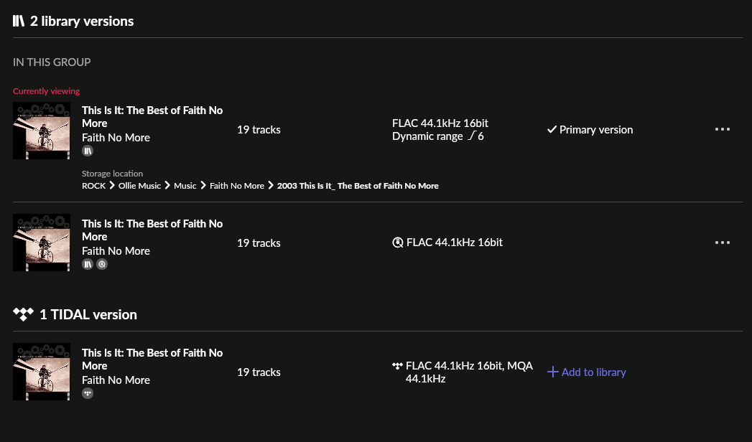This screenshot has height=442, width=752.
Task: Open the Ollie Music folder breadcrumb
Action: [139, 186]
